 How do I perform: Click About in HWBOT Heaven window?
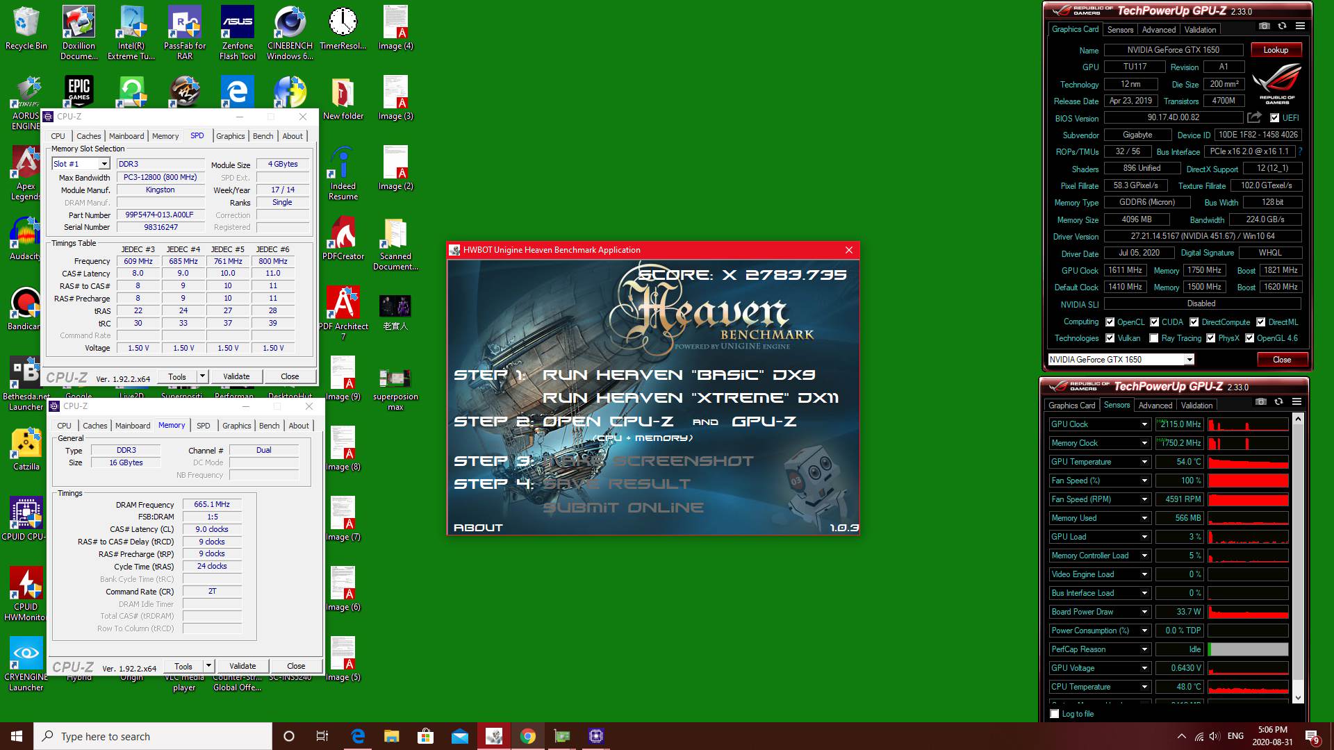[x=478, y=528]
